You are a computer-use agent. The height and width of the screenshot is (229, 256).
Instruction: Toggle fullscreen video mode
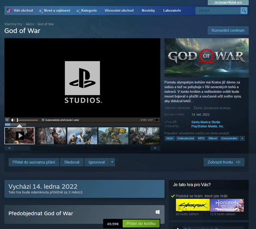click(x=157, y=120)
